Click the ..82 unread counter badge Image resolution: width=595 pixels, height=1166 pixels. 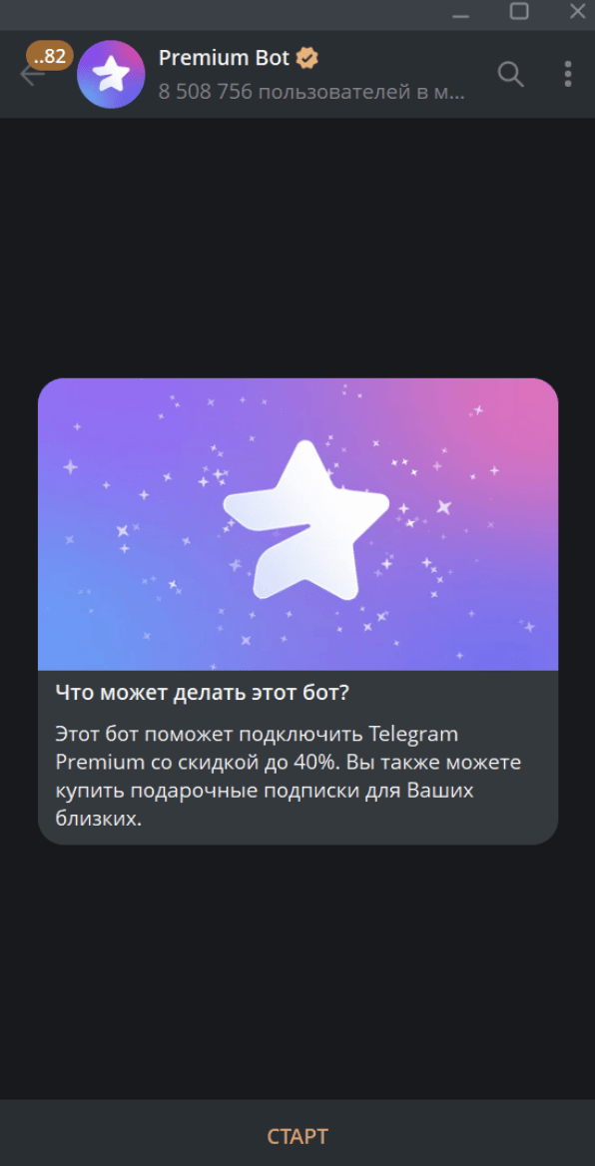50,56
